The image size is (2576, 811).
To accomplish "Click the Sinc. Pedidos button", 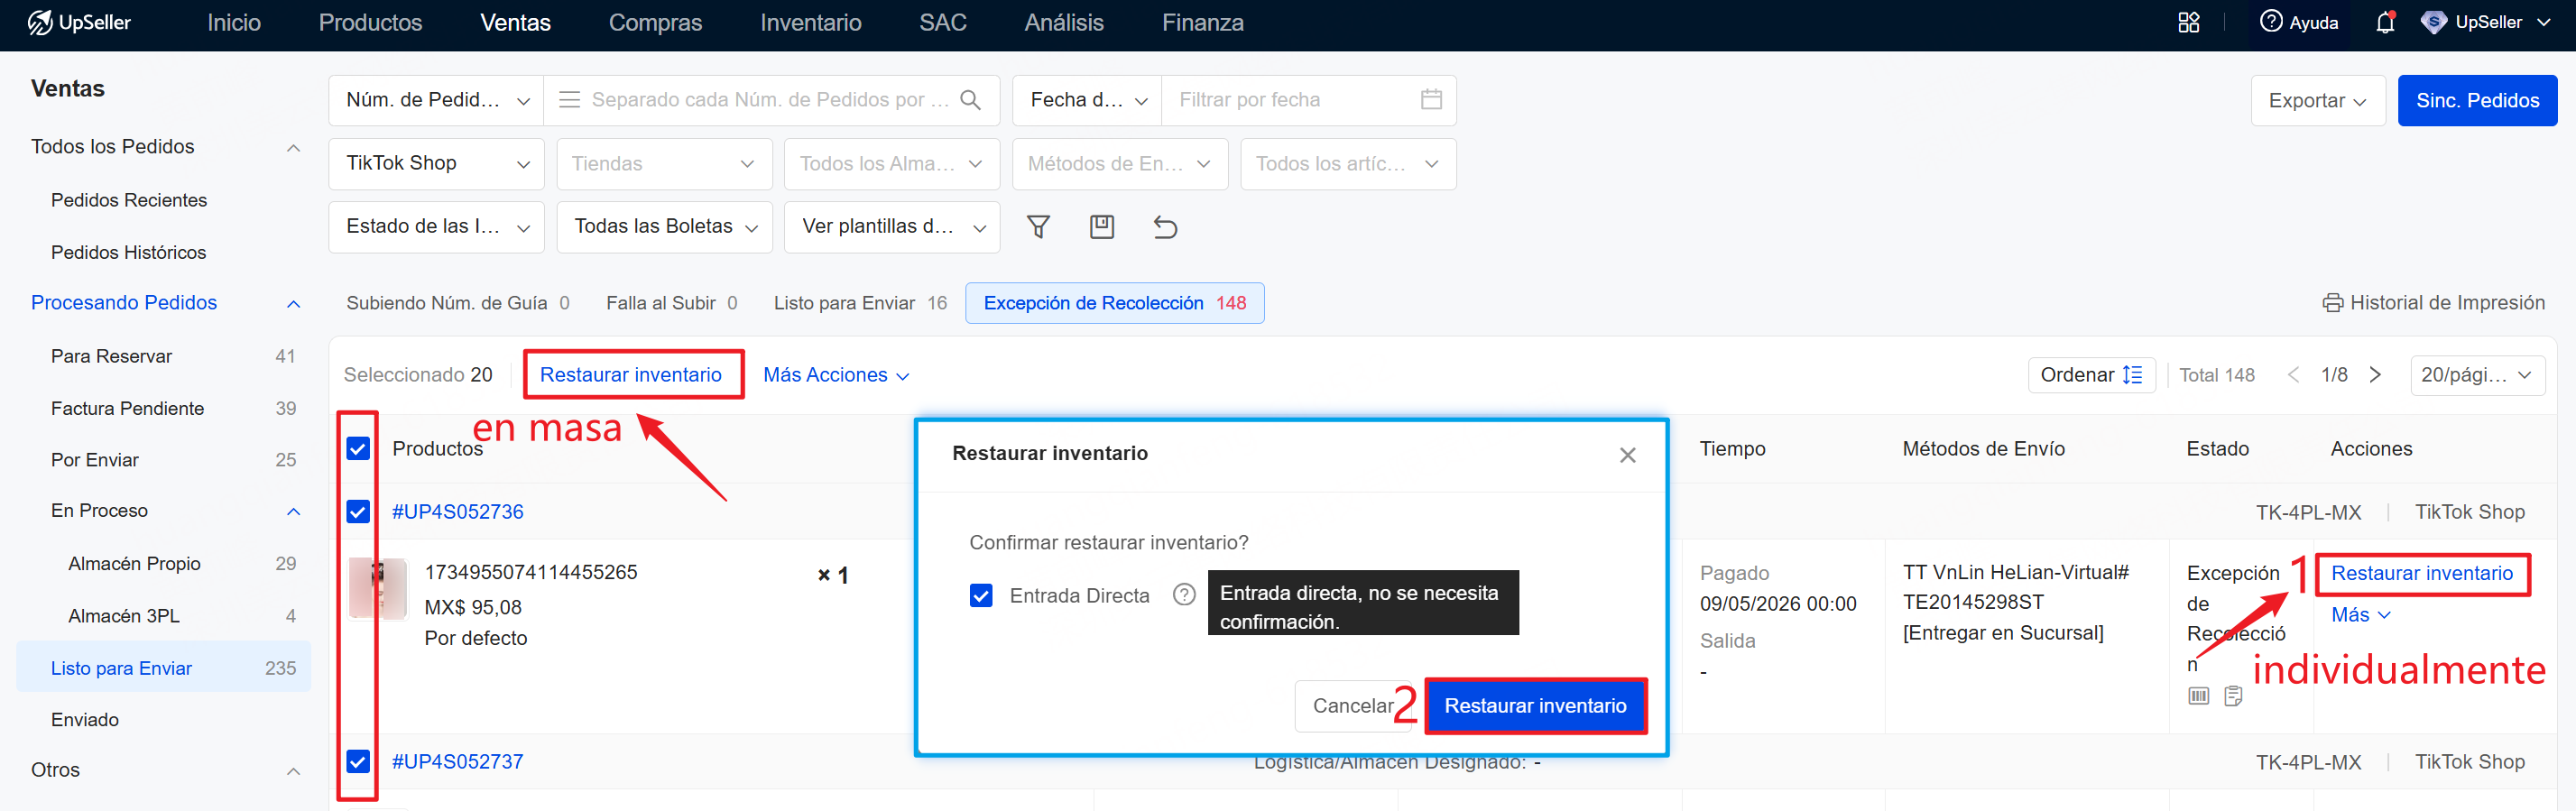I will 2477,101.
